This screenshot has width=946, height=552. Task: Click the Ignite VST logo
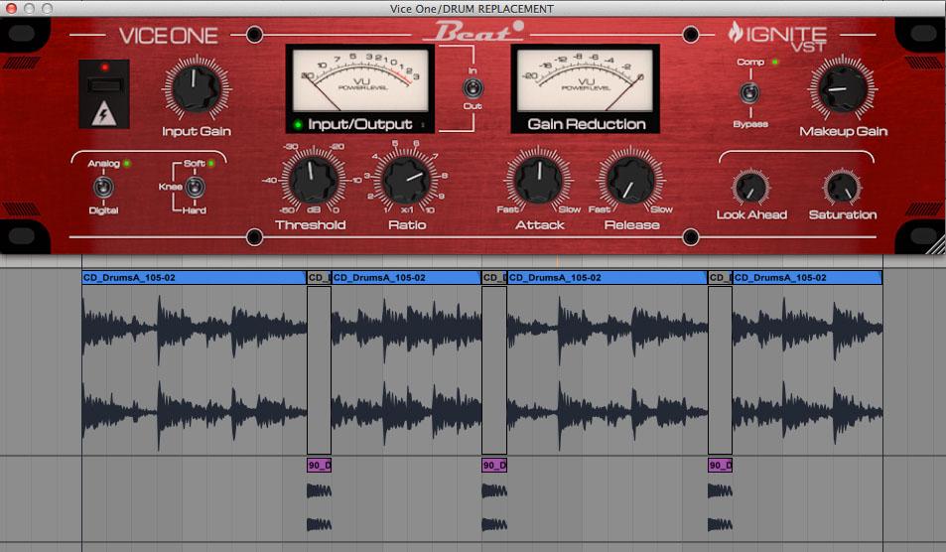(777, 36)
